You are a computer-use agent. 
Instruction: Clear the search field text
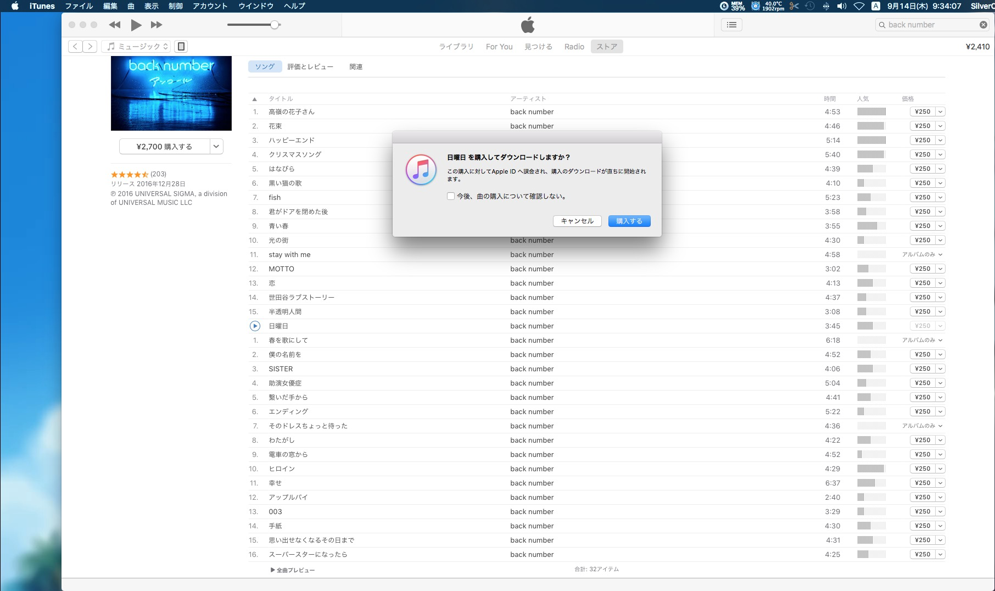(983, 25)
